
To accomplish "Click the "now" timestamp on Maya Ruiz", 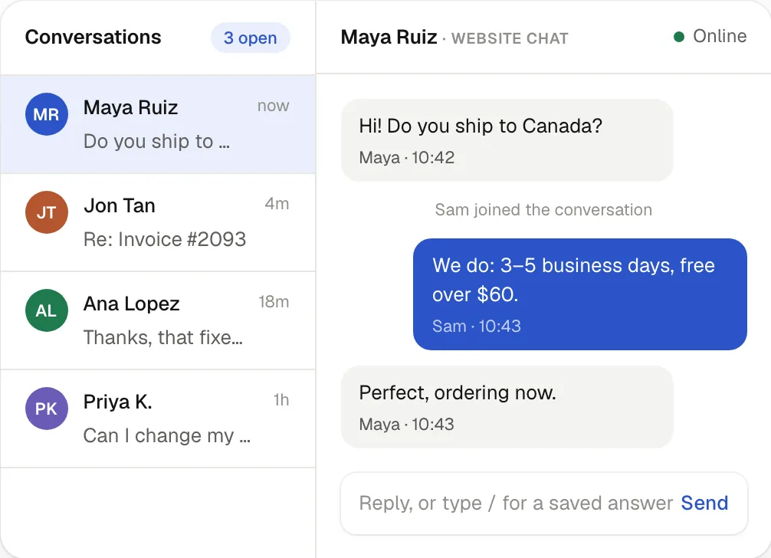I will [x=274, y=106].
